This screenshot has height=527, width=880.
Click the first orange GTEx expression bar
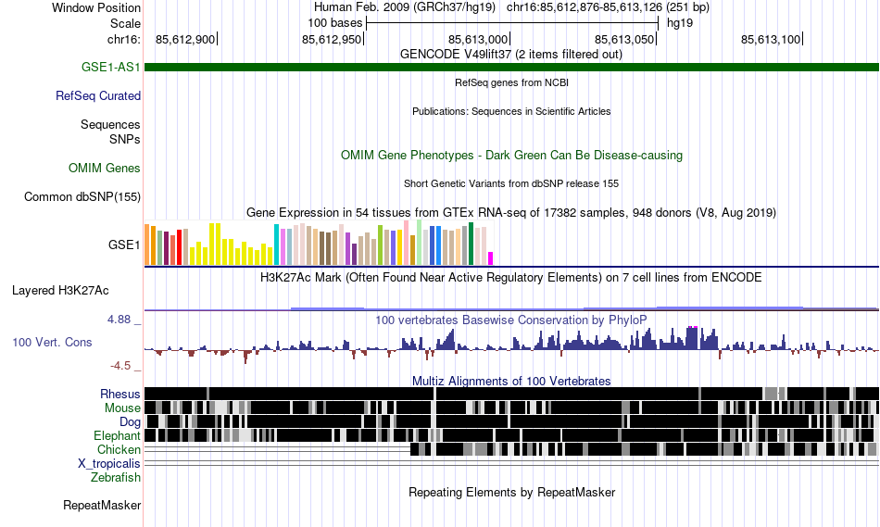147,245
